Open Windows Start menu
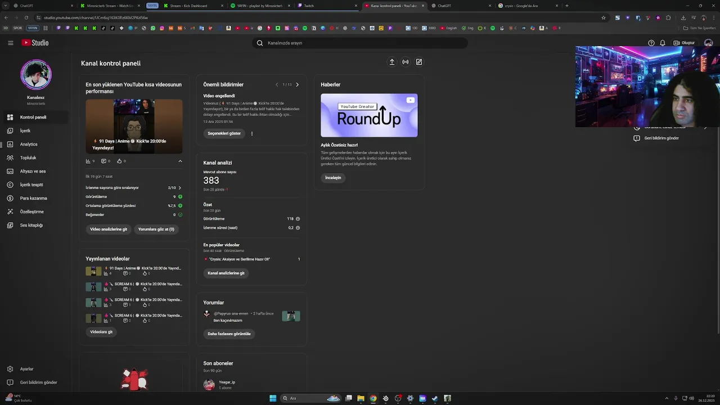Screen dimensions: 720x405 click(x=273, y=398)
